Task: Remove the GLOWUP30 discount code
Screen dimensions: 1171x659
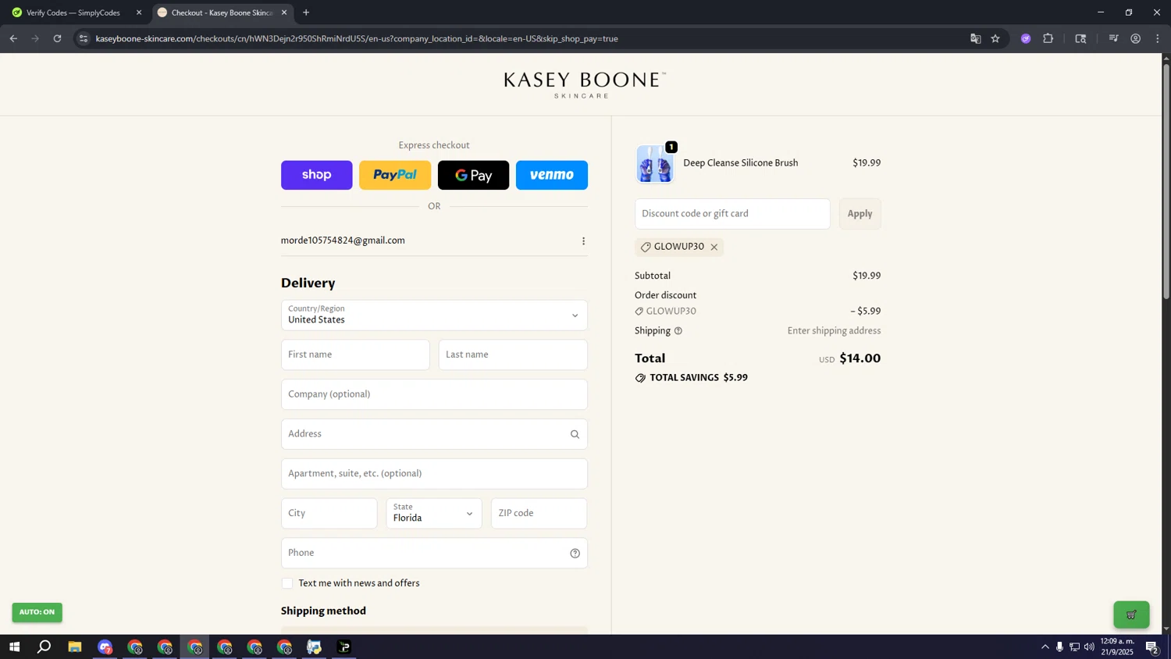Action: coord(714,248)
